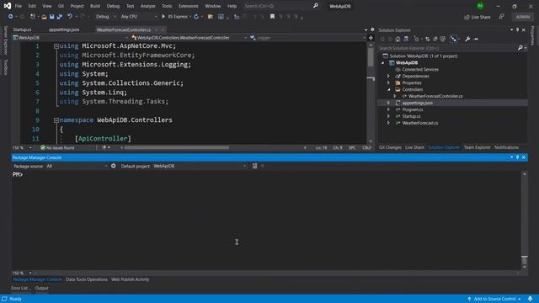
Task: Start debugging with the green play icon
Action: coord(163,17)
